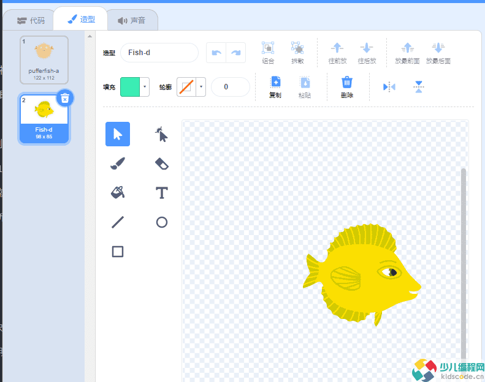Screen dimensions: 485x382
Task: Expand the outline color dropdown
Action: click(x=201, y=87)
